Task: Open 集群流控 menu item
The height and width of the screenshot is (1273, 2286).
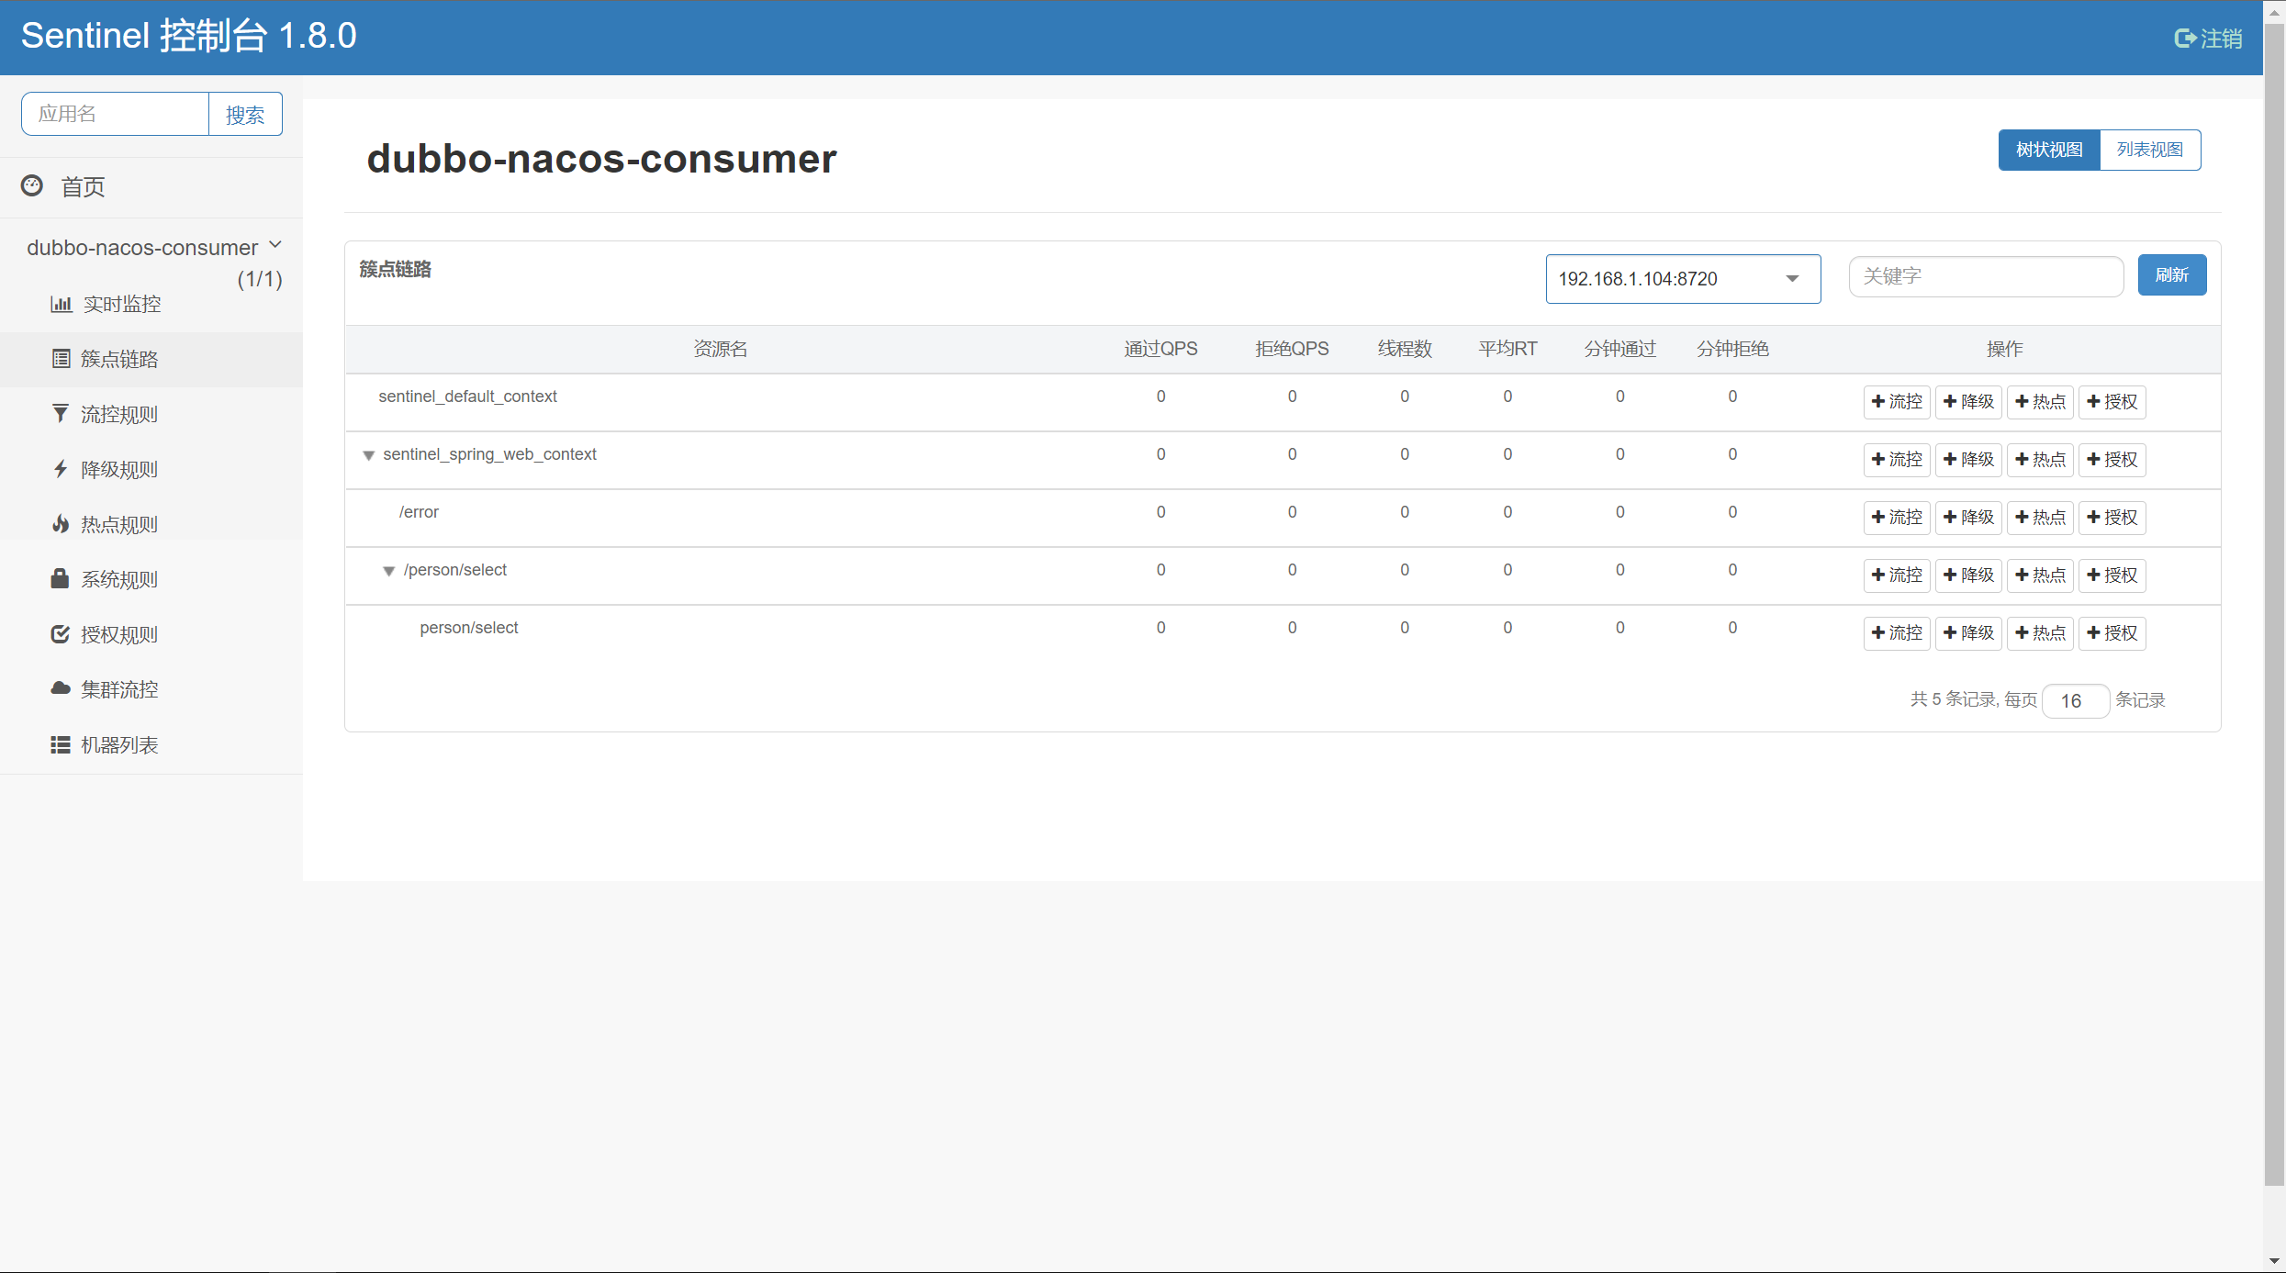Action: pyautogui.click(x=151, y=689)
